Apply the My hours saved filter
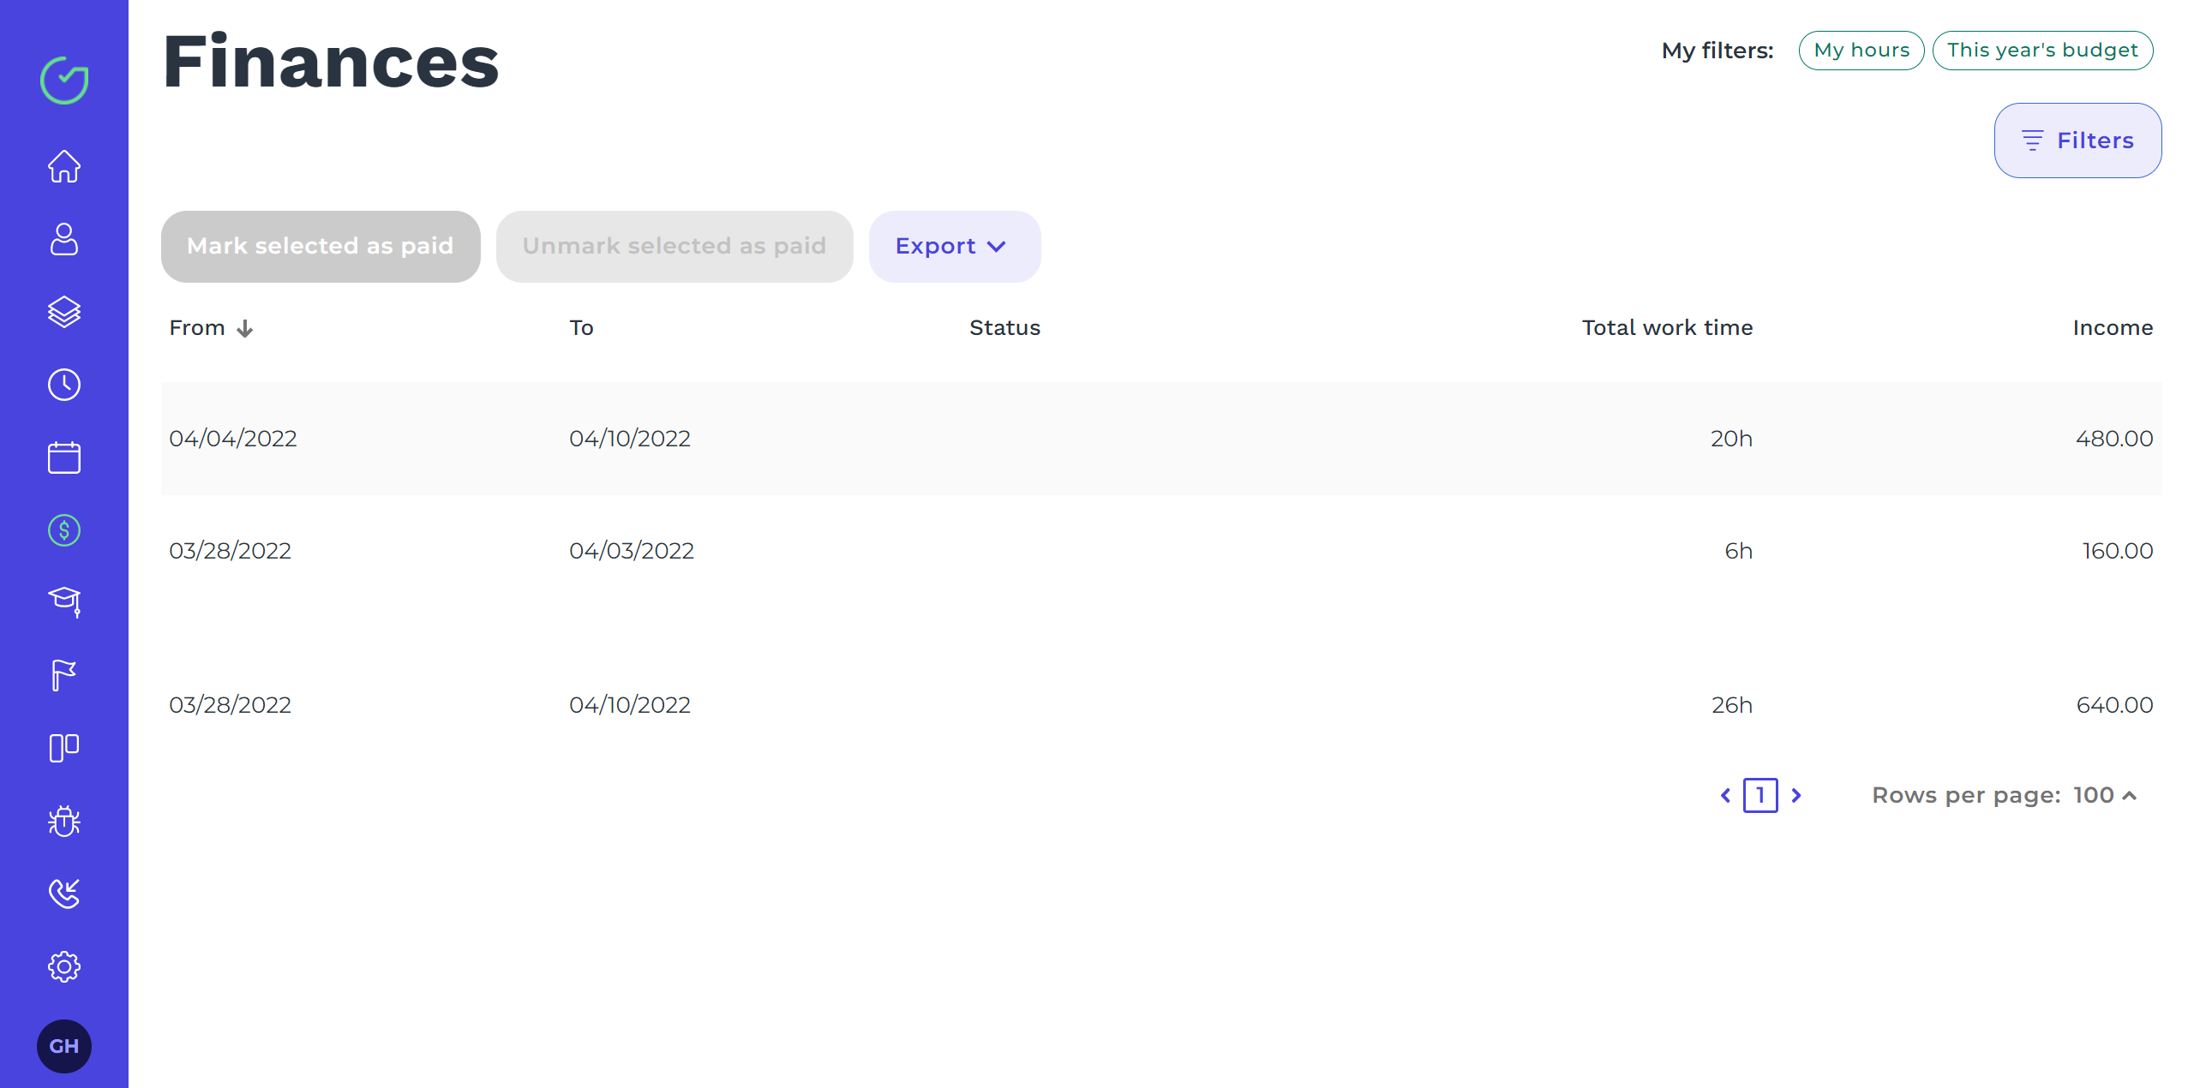 click(1861, 51)
